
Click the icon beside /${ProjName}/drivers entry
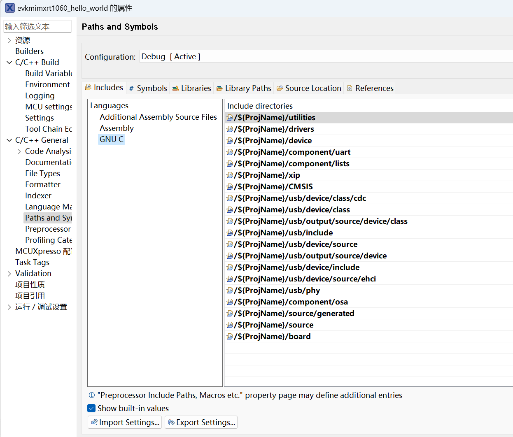click(230, 129)
